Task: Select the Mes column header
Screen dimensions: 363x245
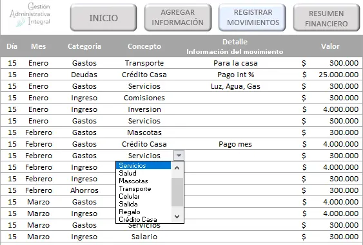Action: pos(39,46)
